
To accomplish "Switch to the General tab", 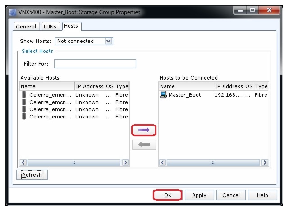I will click(26, 27).
